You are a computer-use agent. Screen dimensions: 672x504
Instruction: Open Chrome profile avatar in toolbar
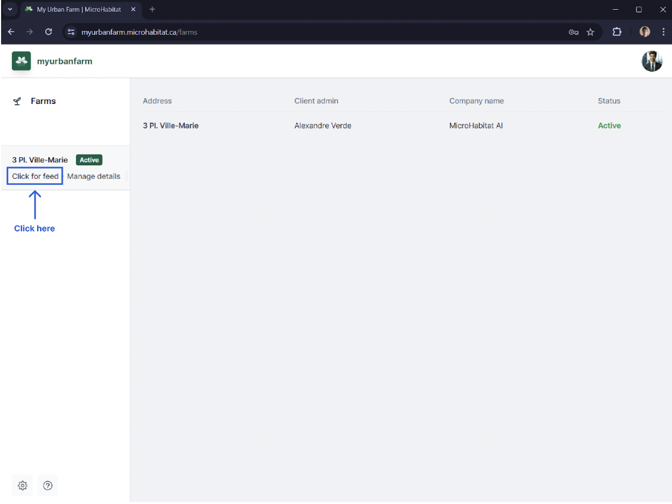pos(645,32)
